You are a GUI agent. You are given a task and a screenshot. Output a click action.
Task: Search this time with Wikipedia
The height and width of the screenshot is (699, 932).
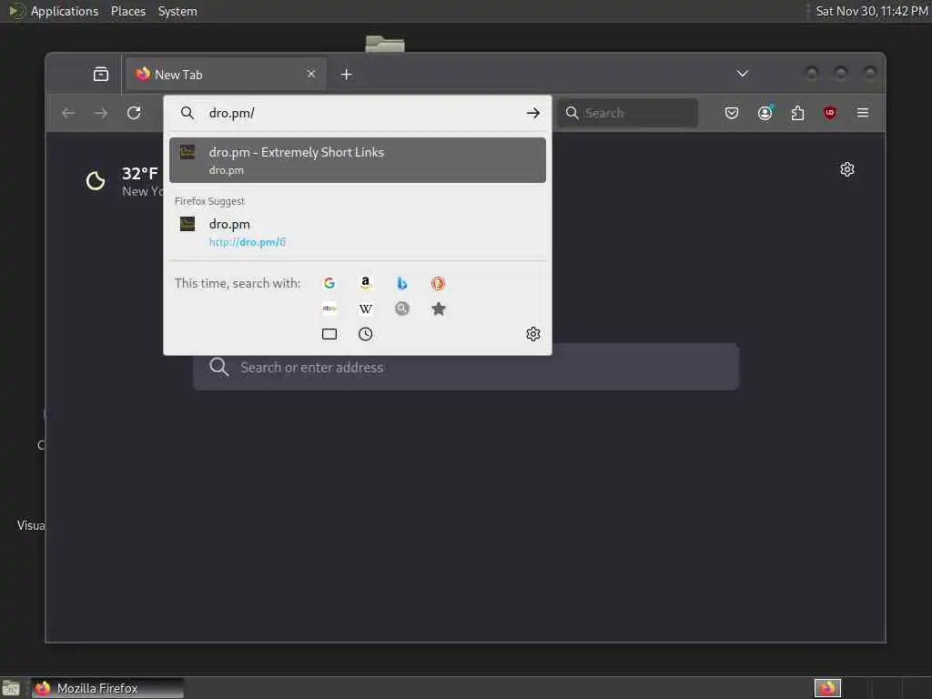pyautogui.click(x=366, y=309)
